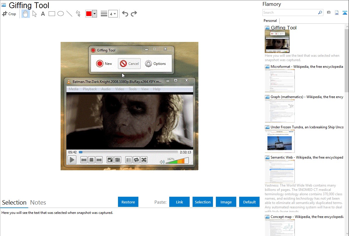Click the search magnifier icon
Image resolution: width=349 pixels, height=236 pixels.
[320, 13]
